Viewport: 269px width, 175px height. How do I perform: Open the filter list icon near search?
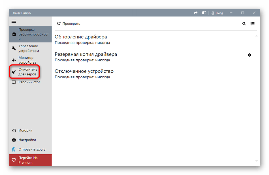coord(253,24)
